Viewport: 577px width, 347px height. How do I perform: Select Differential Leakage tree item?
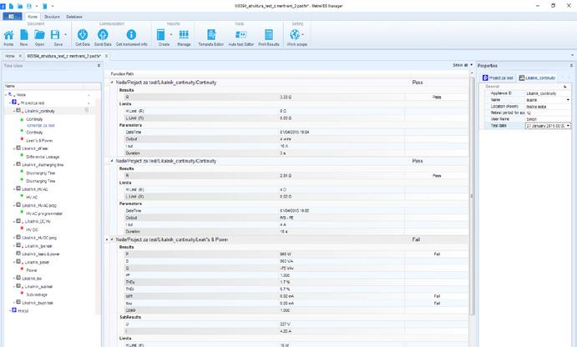tap(43, 157)
